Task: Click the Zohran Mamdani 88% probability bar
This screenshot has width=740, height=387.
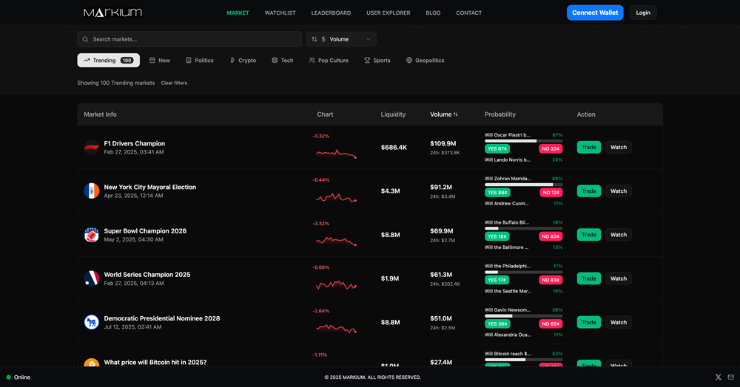Action: (523, 185)
